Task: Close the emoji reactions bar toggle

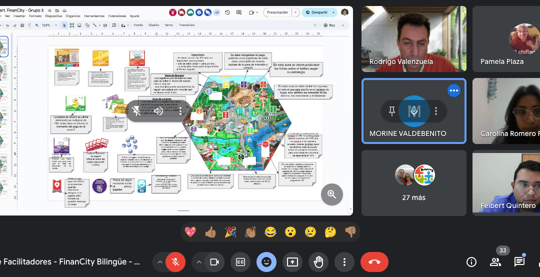Action: click(266, 262)
